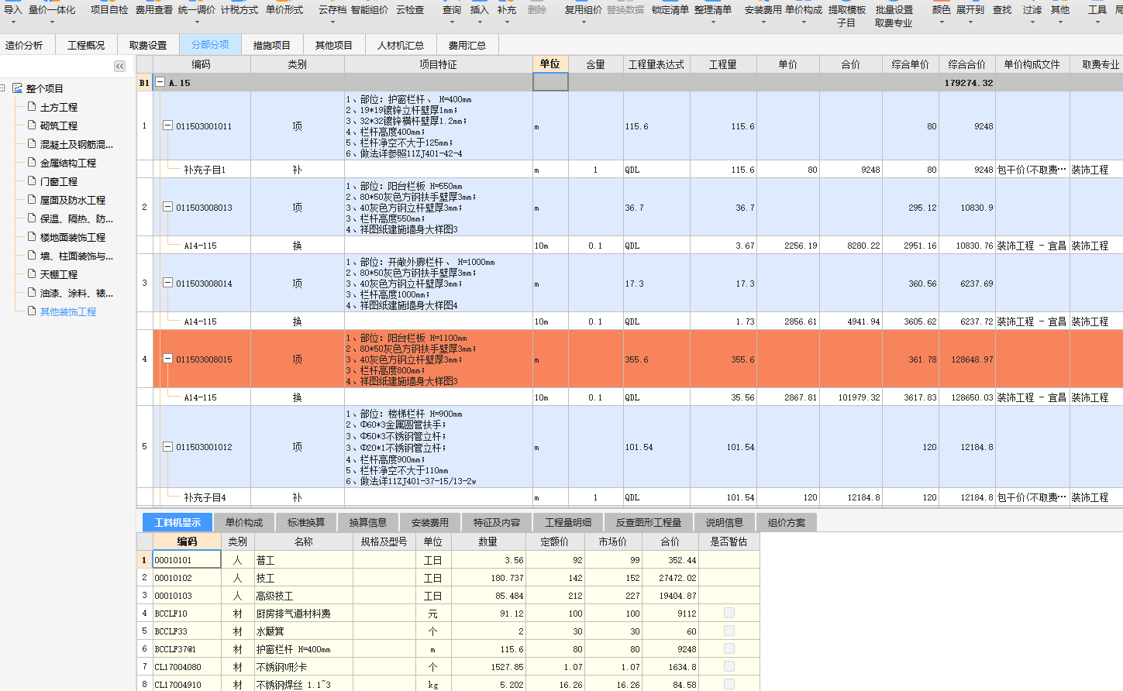Tick 是否暂估 checkbox for 厨房排气道材料费
Image resolution: width=1123 pixels, height=691 pixels.
729,613
